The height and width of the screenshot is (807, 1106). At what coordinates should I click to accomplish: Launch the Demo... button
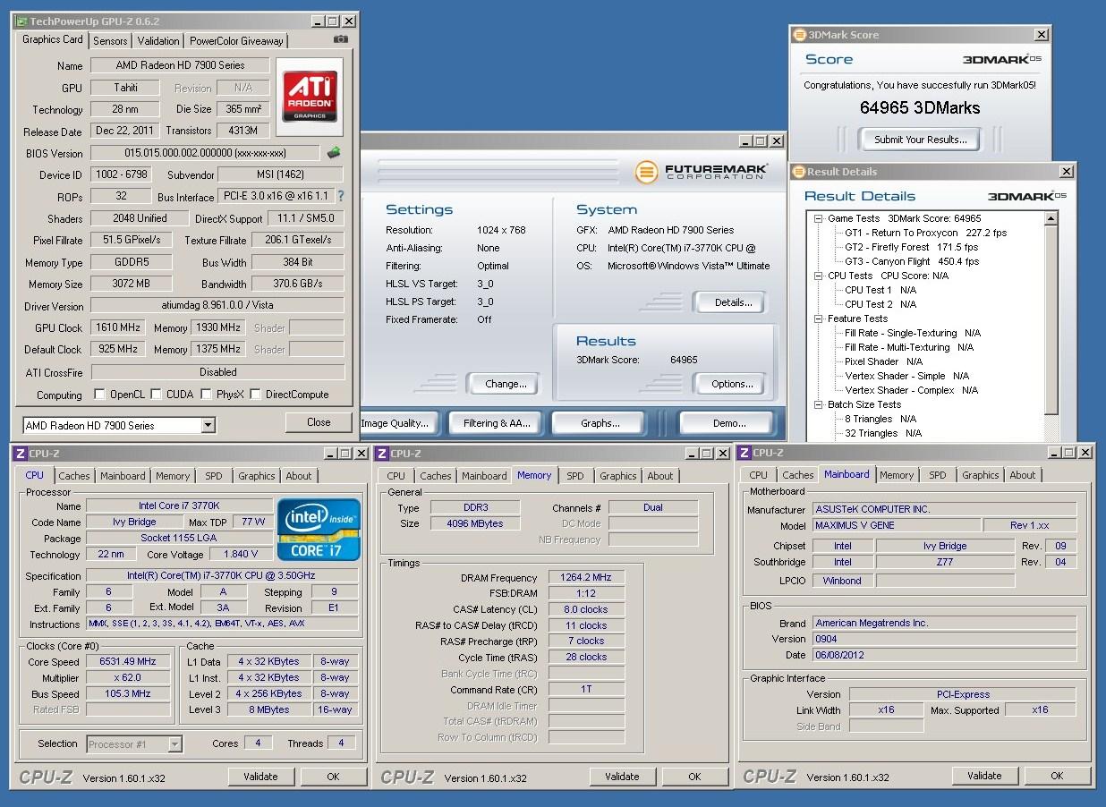pos(728,423)
